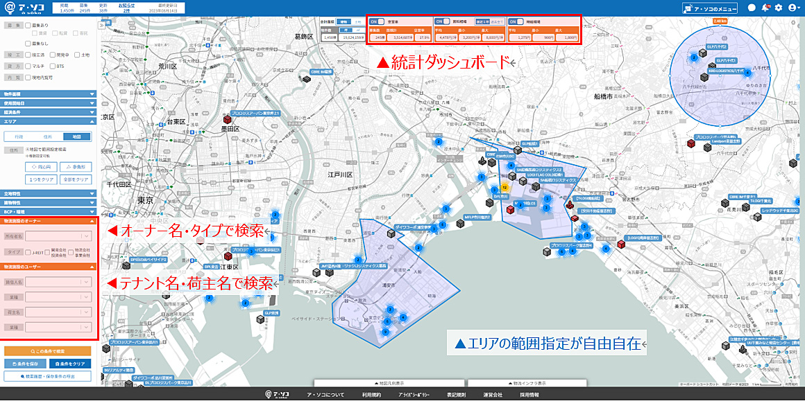Select the warehouse icon labeled CBRE IM葛飾
Screen dimensions: 805x401
click(x=307, y=80)
